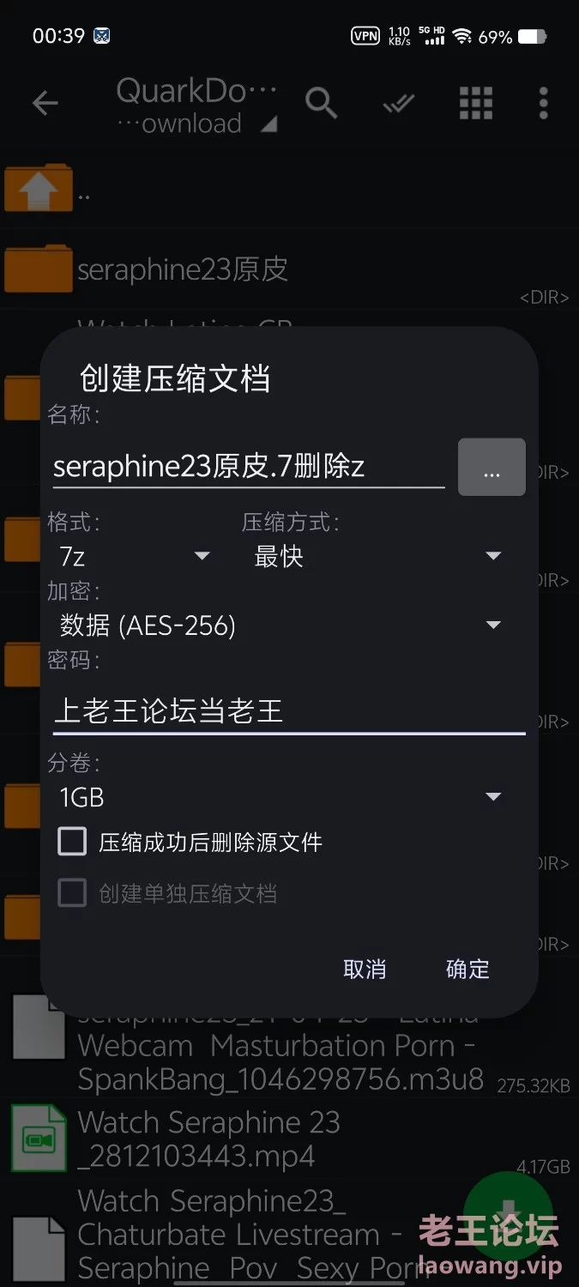The width and height of the screenshot is (579, 1287).
Task: Confirm with the 确定 button
Action: (x=467, y=969)
